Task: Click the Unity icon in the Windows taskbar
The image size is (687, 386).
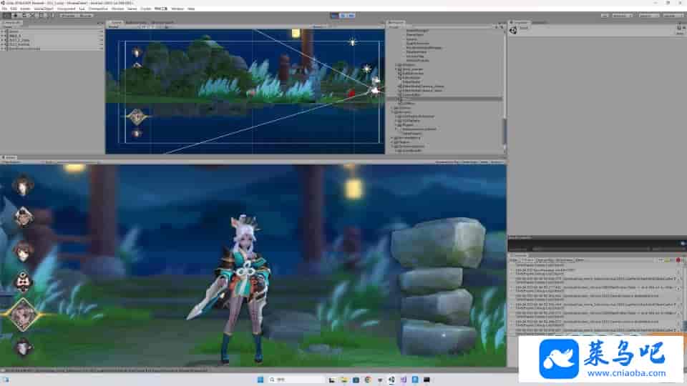Action: pyautogui.click(x=391, y=379)
